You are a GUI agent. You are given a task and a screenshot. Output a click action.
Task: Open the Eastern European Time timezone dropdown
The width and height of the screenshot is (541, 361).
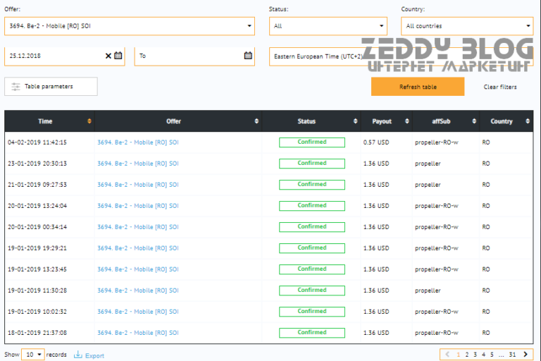401,56
